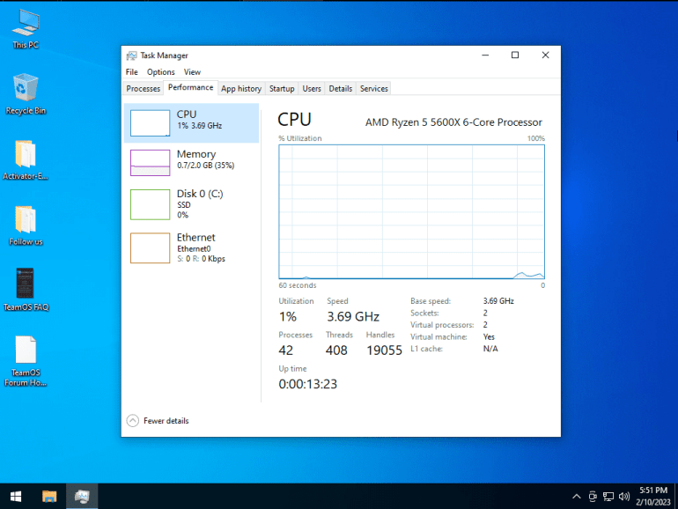Select CPU in performance sidebar
Image resolution: width=678 pixels, height=509 pixels.
coord(192,123)
